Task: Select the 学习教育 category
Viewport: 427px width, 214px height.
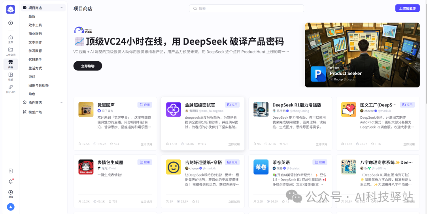Action: (35, 51)
